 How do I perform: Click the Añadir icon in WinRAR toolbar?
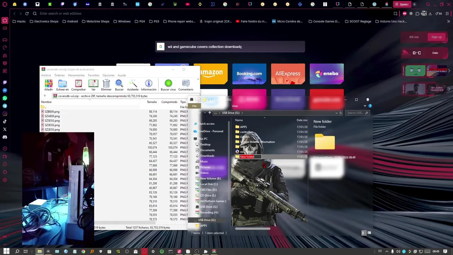(x=48, y=85)
